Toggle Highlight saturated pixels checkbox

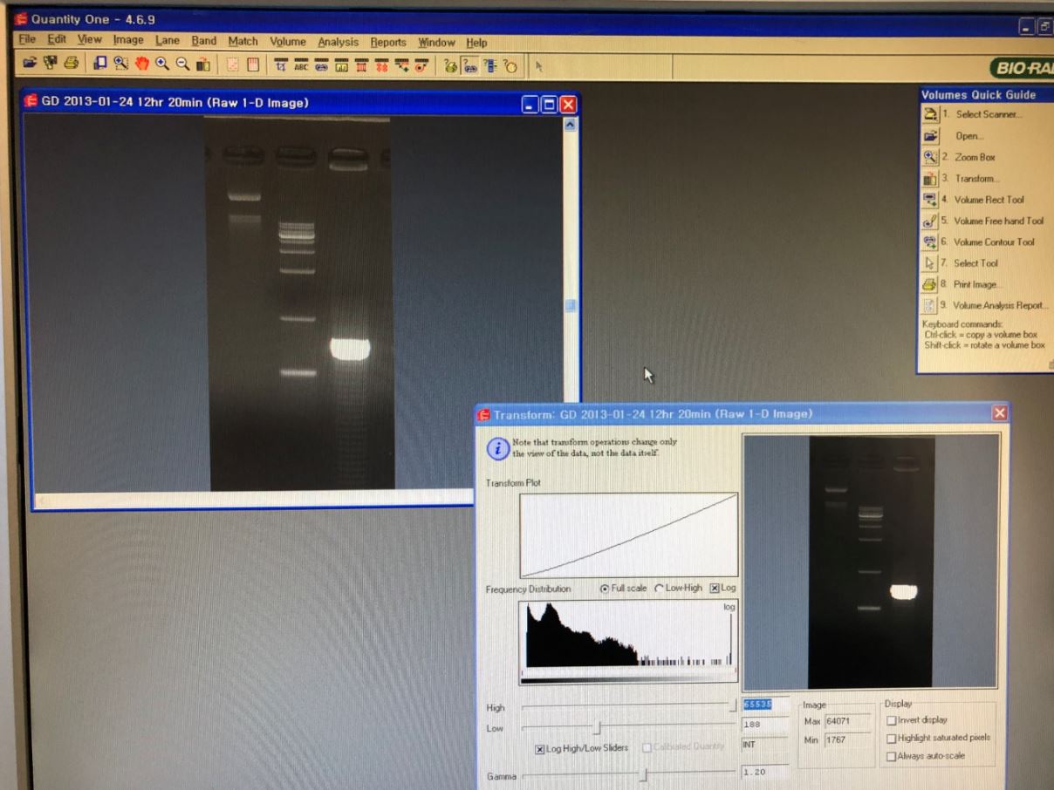tap(891, 738)
